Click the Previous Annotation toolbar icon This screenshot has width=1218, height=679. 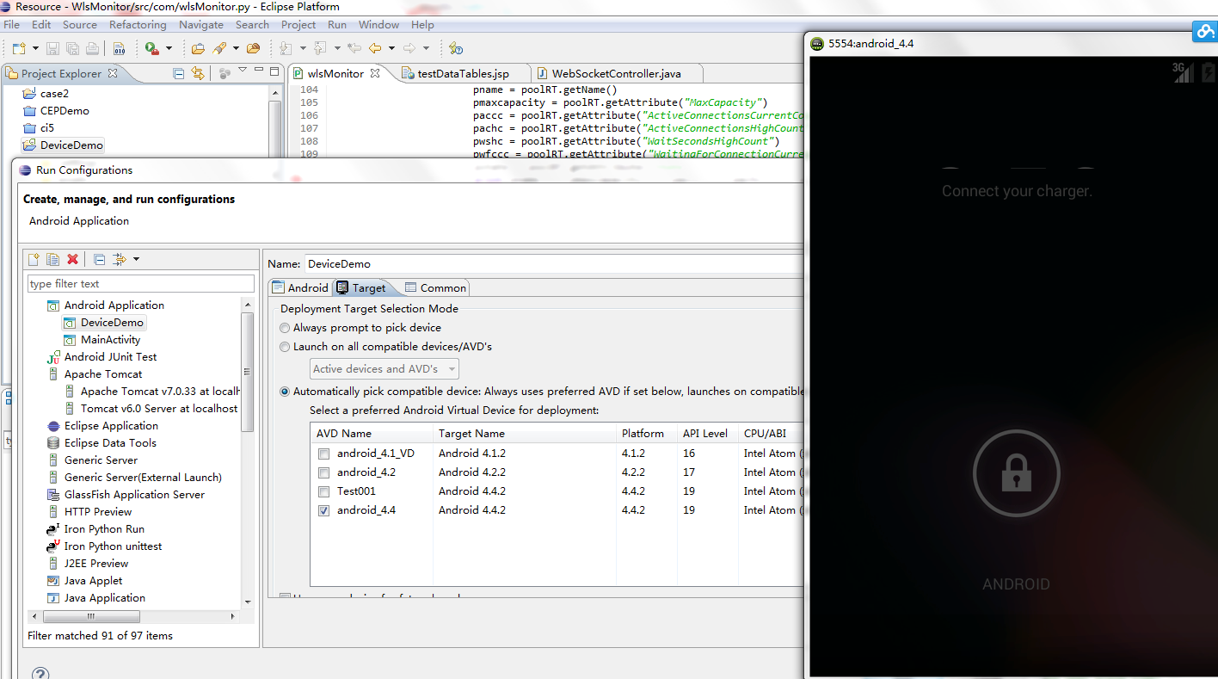click(x=321, y=48)
